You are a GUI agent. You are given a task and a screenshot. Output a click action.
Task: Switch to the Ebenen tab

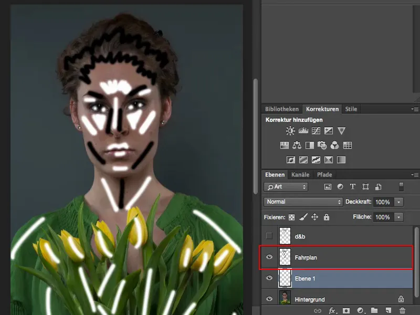[275, 175]
